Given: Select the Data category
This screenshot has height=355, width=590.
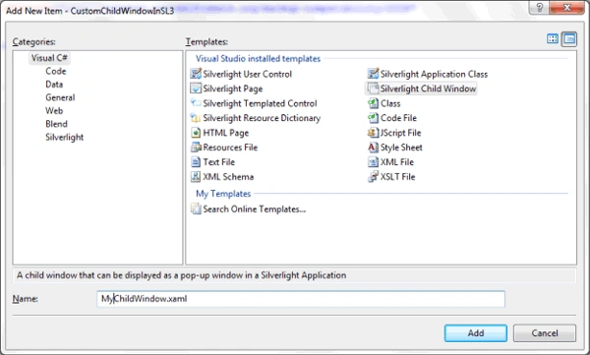Looking at the screenshot, I should click(x=54, y=85).
